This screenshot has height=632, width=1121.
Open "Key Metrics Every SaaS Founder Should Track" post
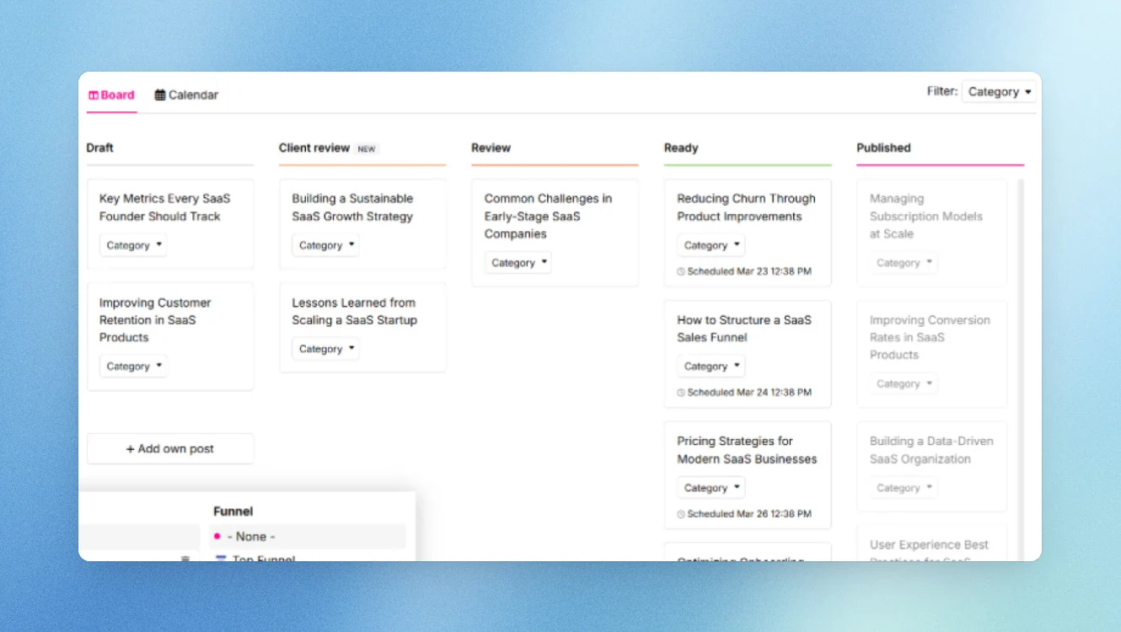coord(164,207)
